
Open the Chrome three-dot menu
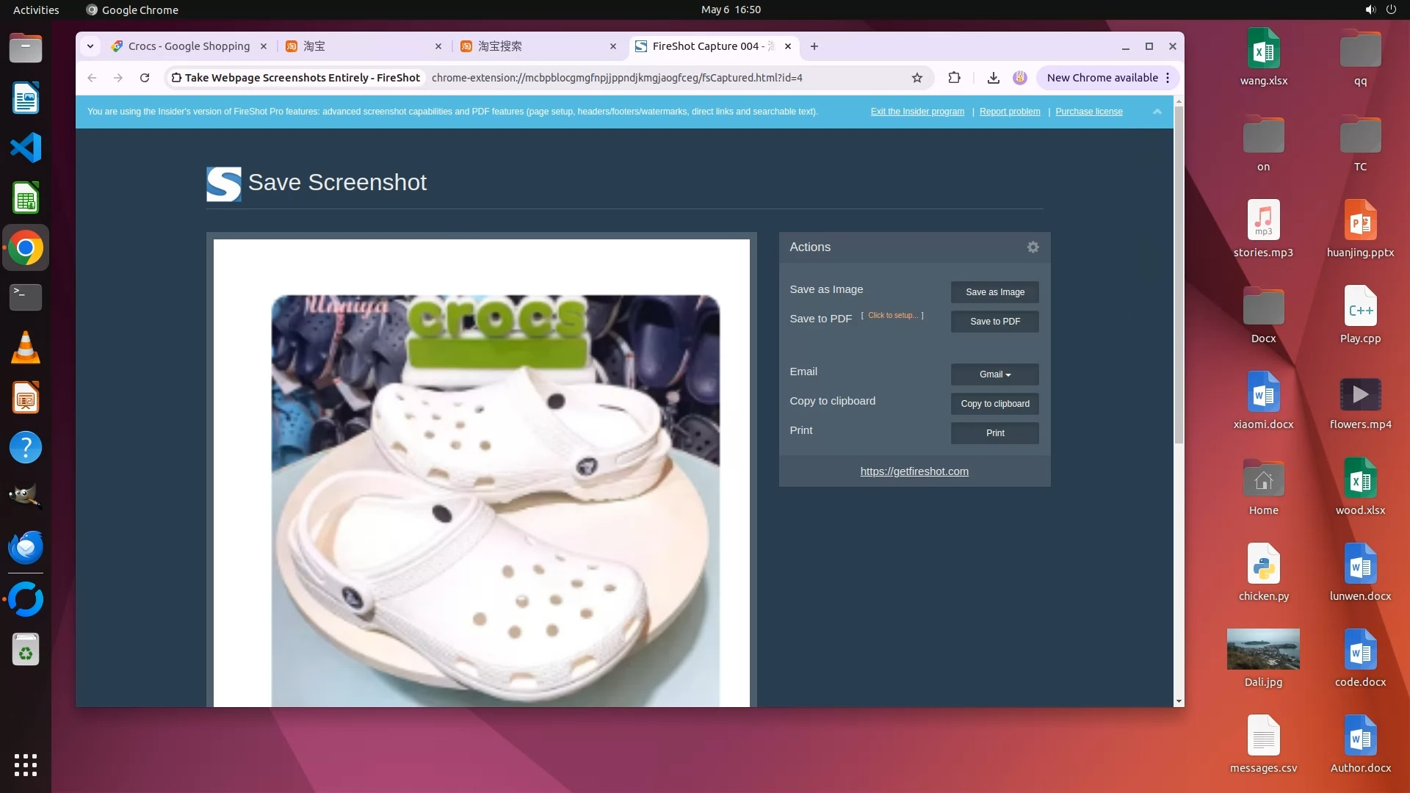tap(1168, 78)
